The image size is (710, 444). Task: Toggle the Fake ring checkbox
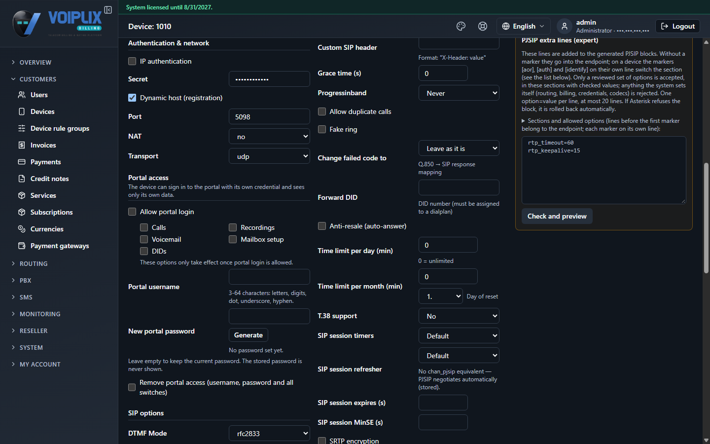(x=322, y=129)
